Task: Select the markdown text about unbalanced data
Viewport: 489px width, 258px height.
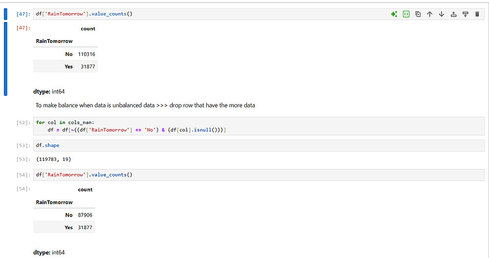Action: [x=145, y=106]
